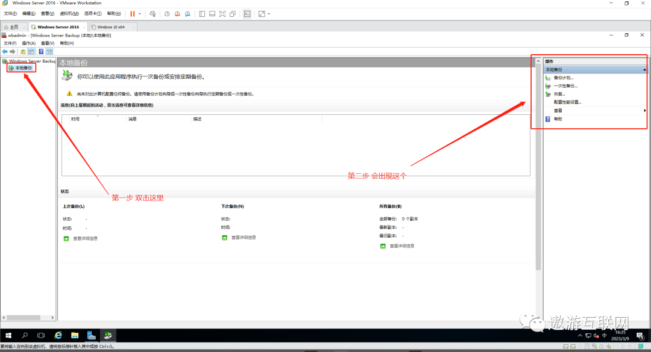Open the console view icon in the VMware toolbar
This screenshot has height=352, width=651.
[247, 14]
